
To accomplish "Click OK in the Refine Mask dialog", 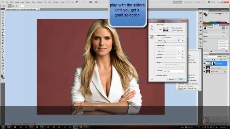I will pyautogui.click(x=181, y=79).
